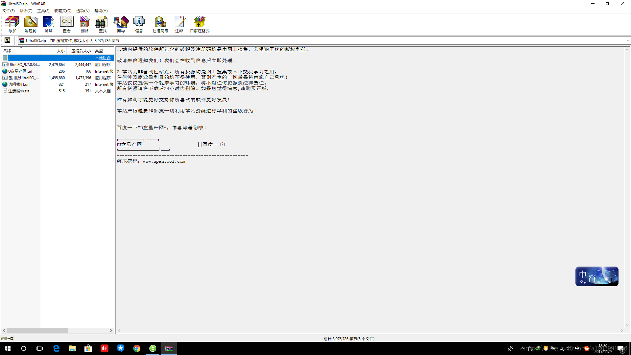
Task: Open the 文件(F) menu
Action: (x=9, y=11)
